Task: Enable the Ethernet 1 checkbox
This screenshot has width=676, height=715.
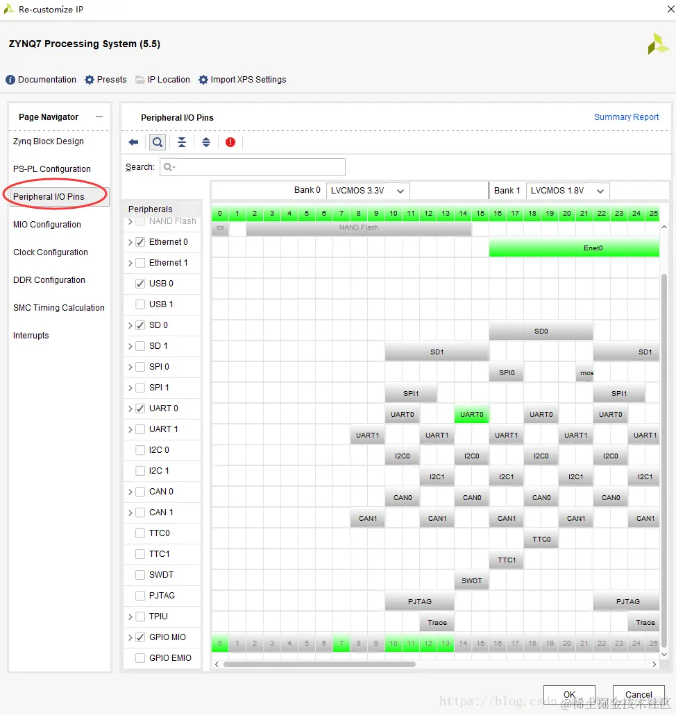Action: [140, 263]
